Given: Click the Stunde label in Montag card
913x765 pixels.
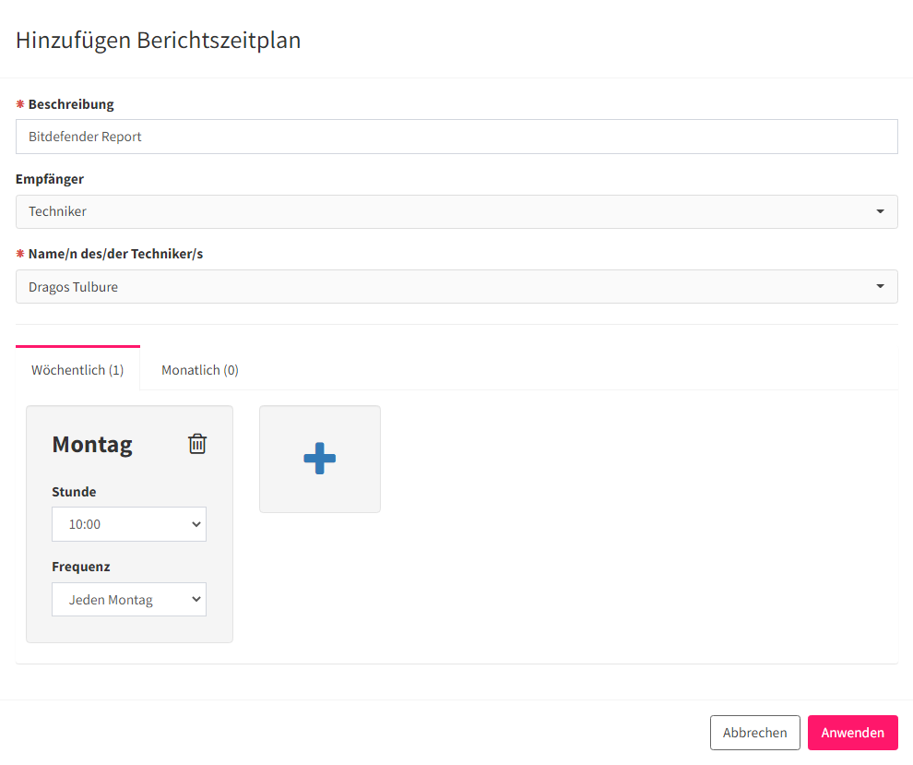Looking at the screenshot, I should tap(74, 492).
